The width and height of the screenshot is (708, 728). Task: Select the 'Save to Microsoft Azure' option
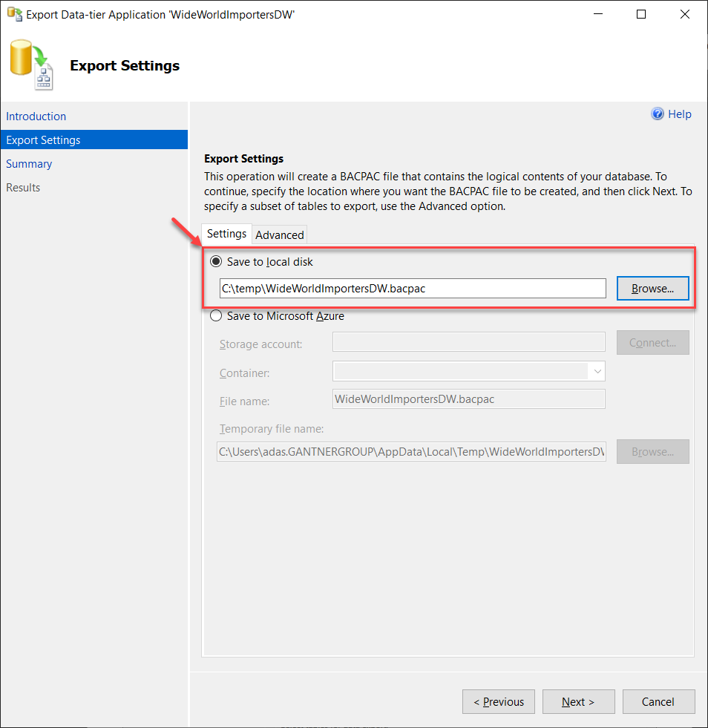pos(216,315)
